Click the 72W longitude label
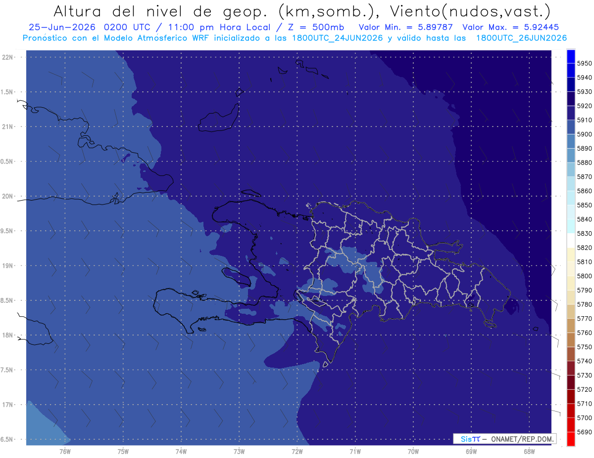This screenshot has width=594, height=458. tap(297, 451)
